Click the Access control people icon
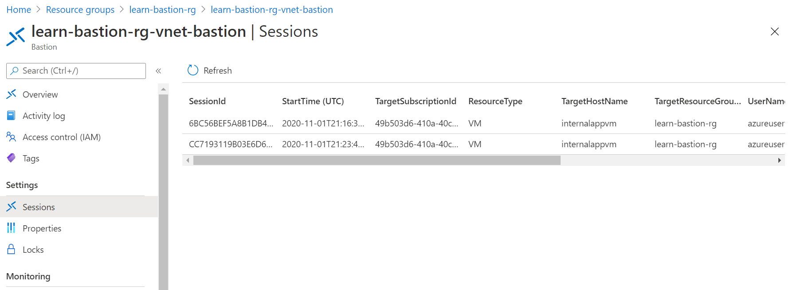This screenshot has width=789, height=290. pos(12,137)
